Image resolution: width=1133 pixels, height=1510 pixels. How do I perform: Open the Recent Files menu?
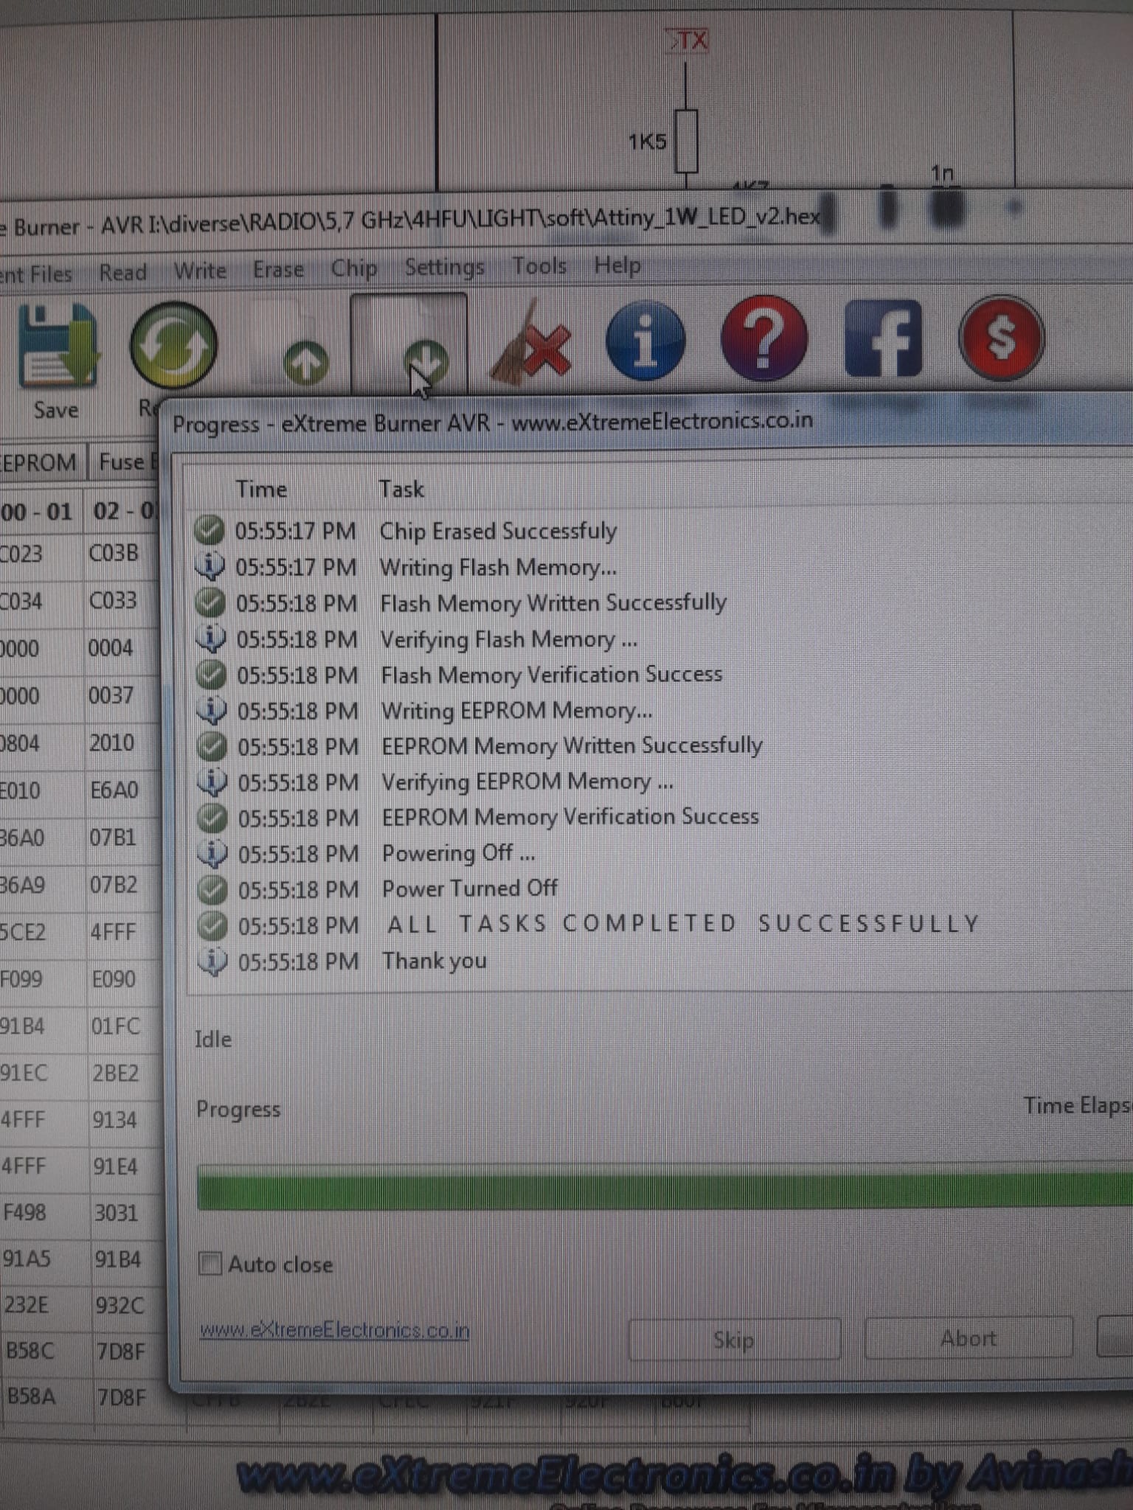pos(36,274)
